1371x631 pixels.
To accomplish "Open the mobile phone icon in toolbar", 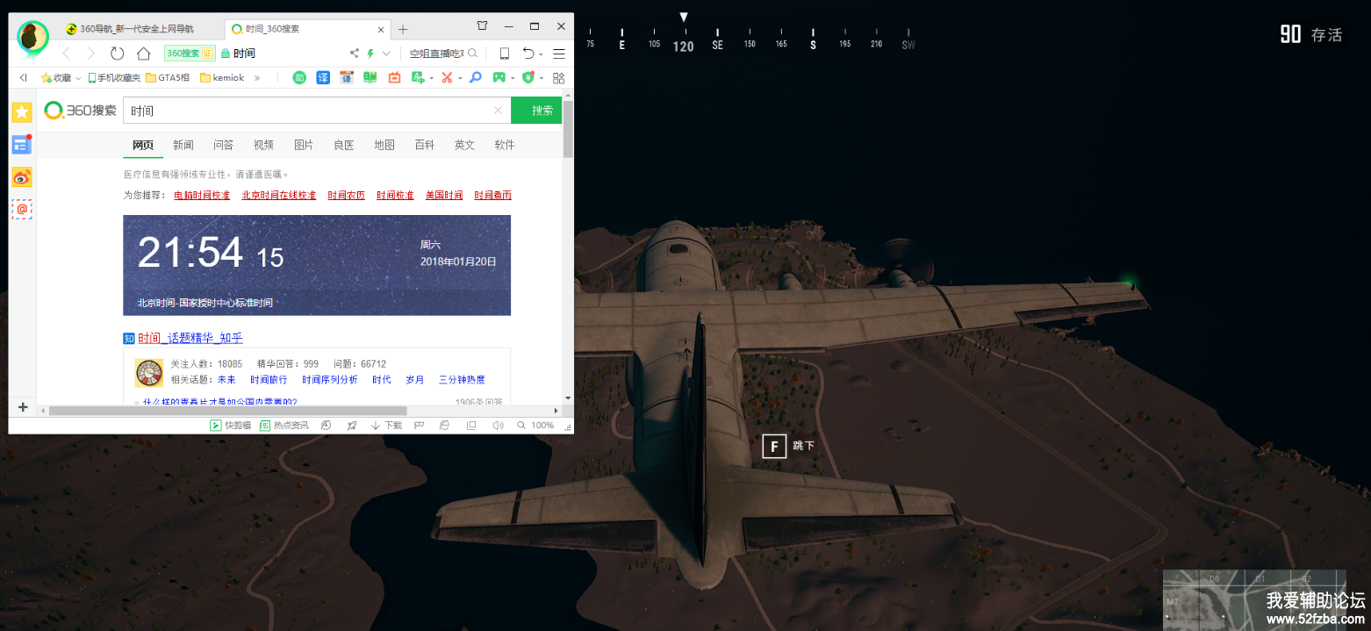I will click(505, 54).
